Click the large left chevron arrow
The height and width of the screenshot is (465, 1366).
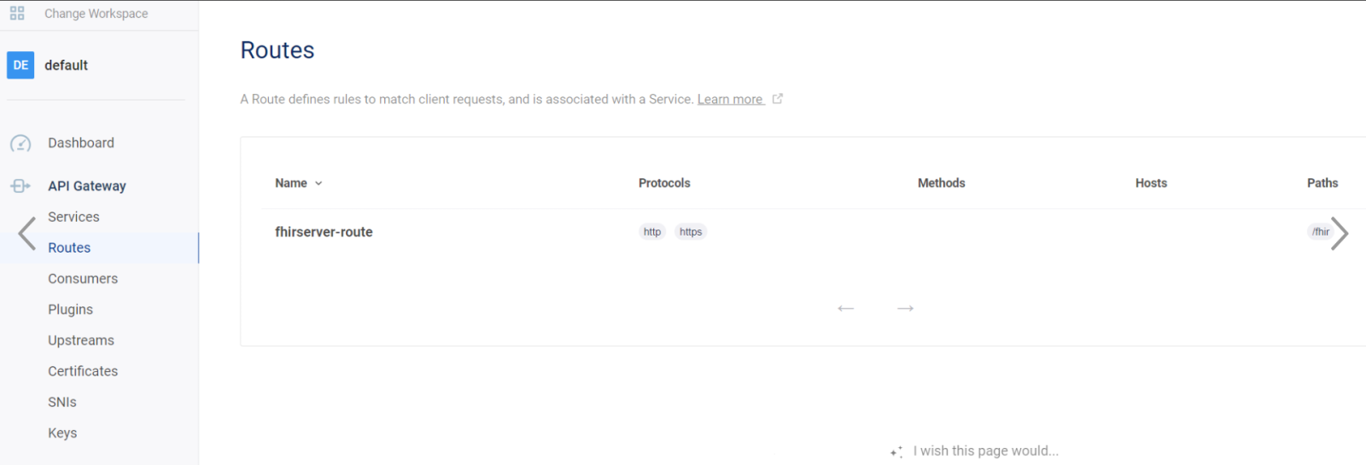27,233
